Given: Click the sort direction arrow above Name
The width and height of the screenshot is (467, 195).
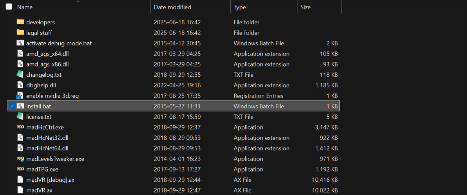Looking at the screenshot, I should pyautogui.click(x=78, y=2).
